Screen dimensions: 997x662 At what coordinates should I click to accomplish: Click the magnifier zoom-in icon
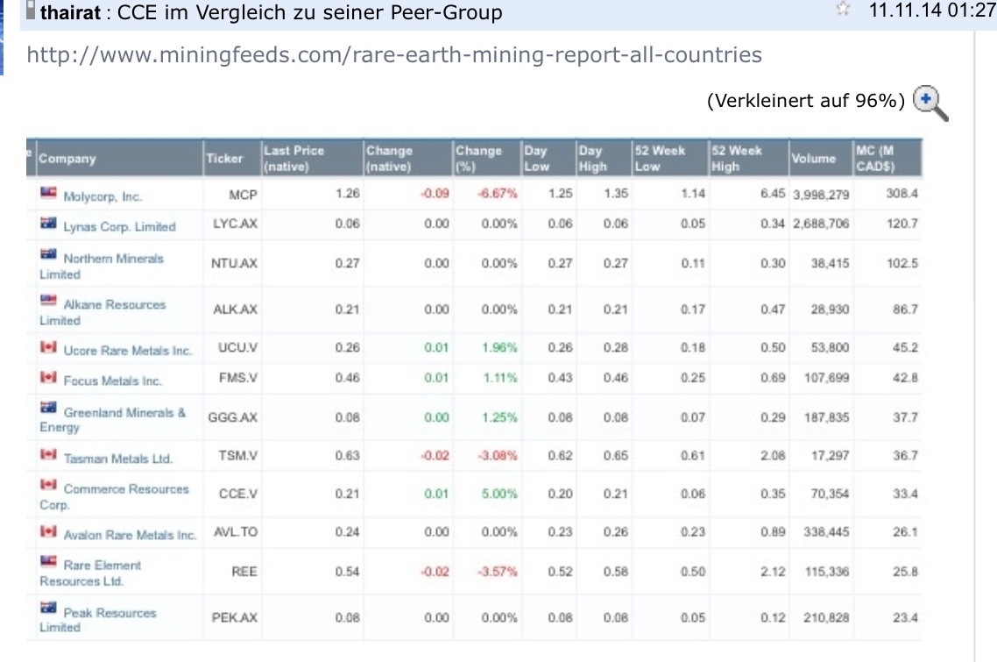pyautogui.click(x=930, y=103)
